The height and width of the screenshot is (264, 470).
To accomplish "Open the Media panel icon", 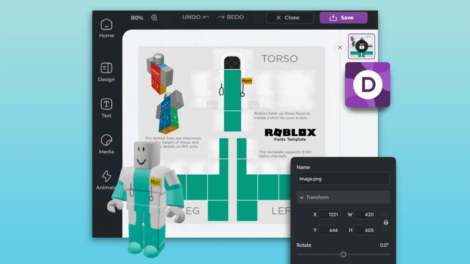I will point(106,140).
